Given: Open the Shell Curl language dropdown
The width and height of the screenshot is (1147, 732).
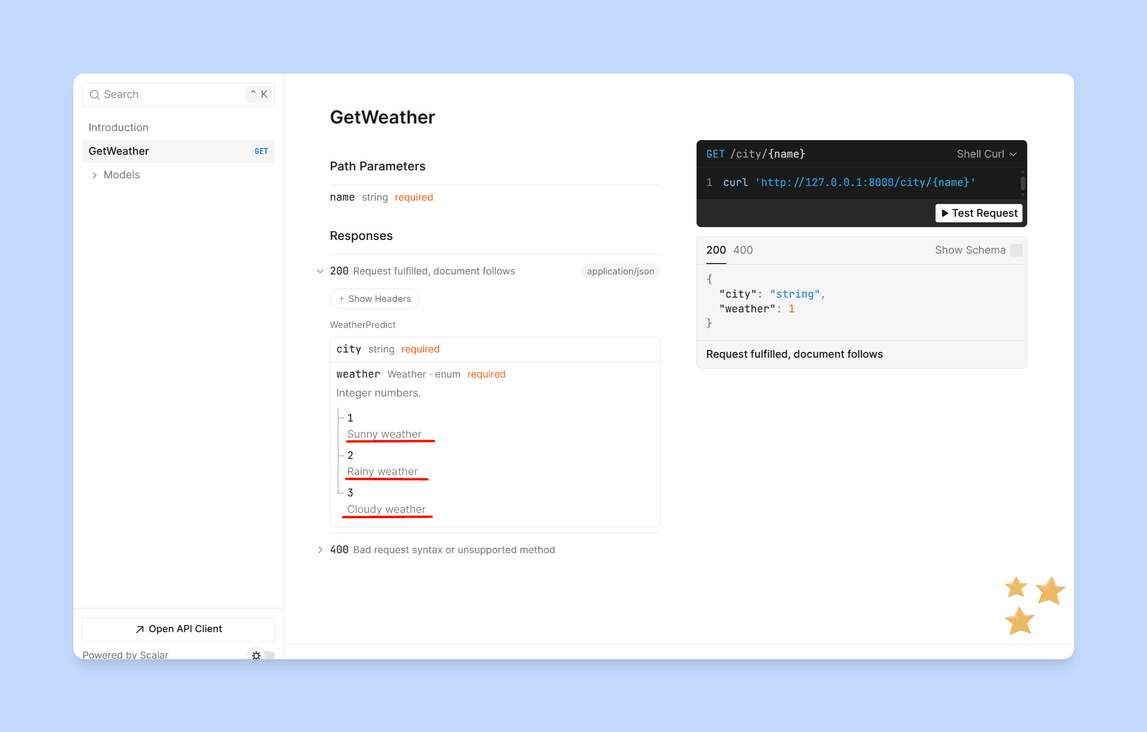Looking at the screenshot, I should [987, 154].
